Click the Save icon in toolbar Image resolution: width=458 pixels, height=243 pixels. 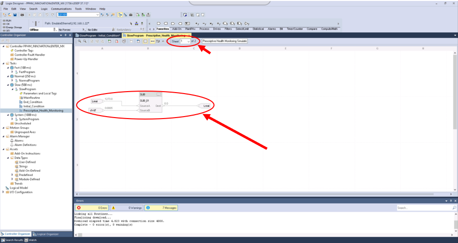pos(15,15)
